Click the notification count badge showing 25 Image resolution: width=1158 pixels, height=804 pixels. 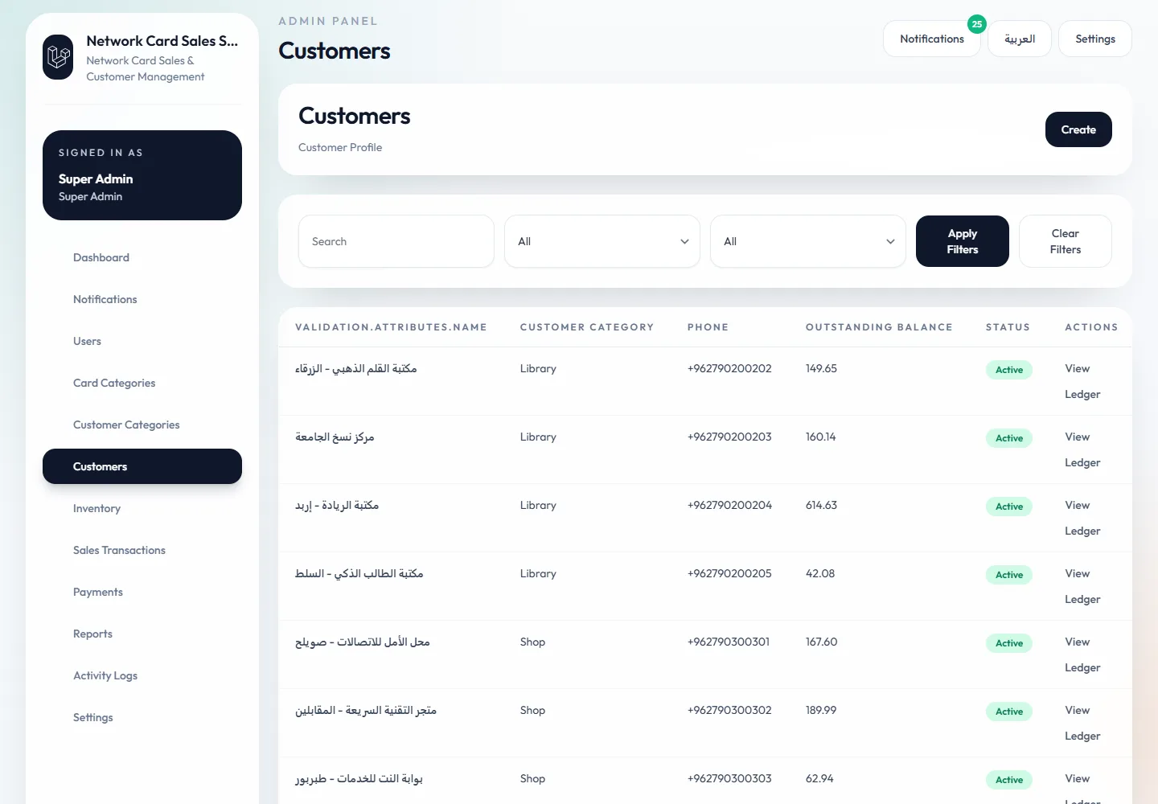tap(977, 24)
